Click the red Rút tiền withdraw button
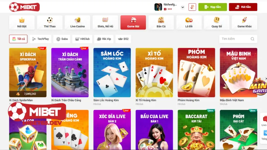267x150 pixels. 243,7
